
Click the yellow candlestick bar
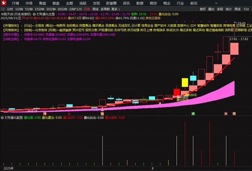tap(185, 83)
